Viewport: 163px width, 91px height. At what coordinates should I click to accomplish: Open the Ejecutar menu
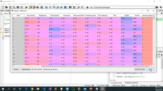pos(33,4)
